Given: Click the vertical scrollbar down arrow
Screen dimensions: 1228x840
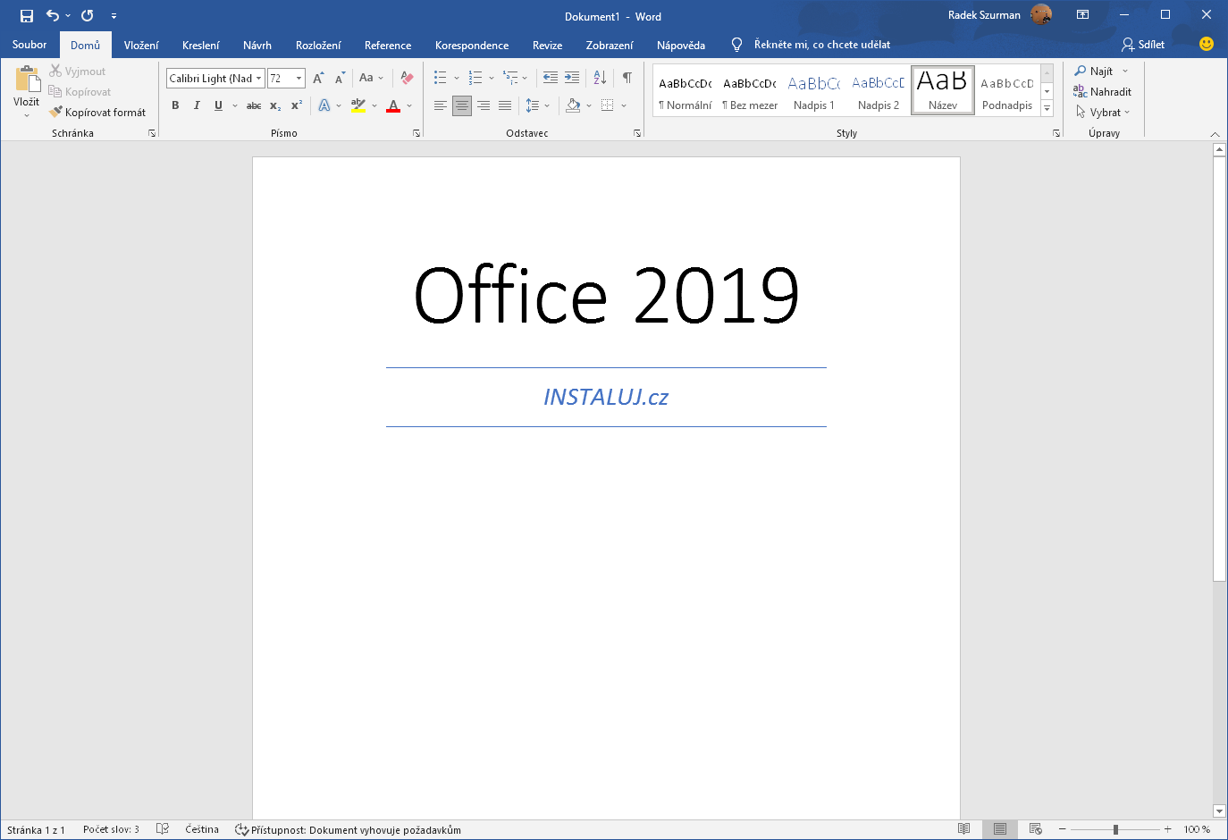Looking at the screenshot, I should point(1219,811).
